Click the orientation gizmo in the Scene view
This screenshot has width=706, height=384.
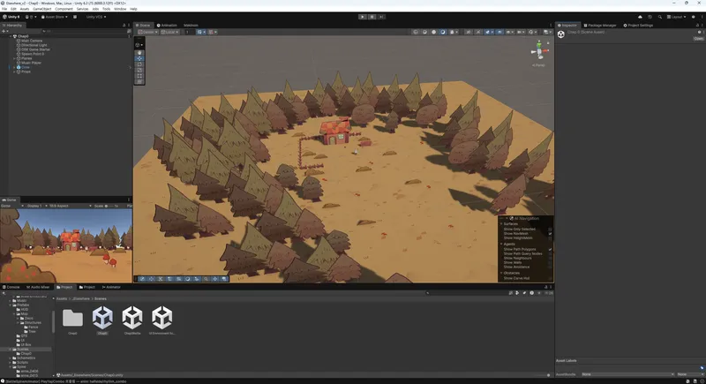[x=539, y=51]
